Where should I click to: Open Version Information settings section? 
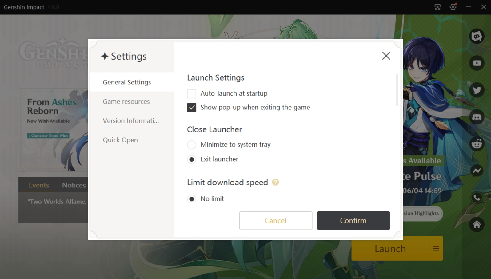[132, 121]
